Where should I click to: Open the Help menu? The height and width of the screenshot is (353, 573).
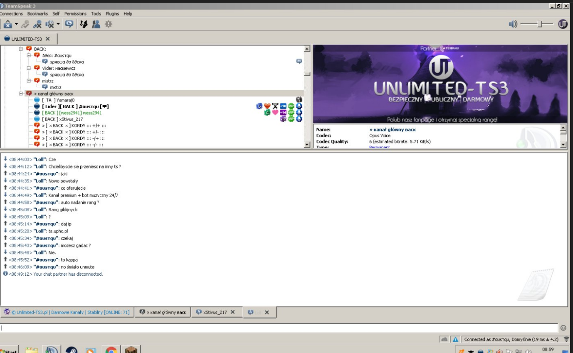click(128, 14)
